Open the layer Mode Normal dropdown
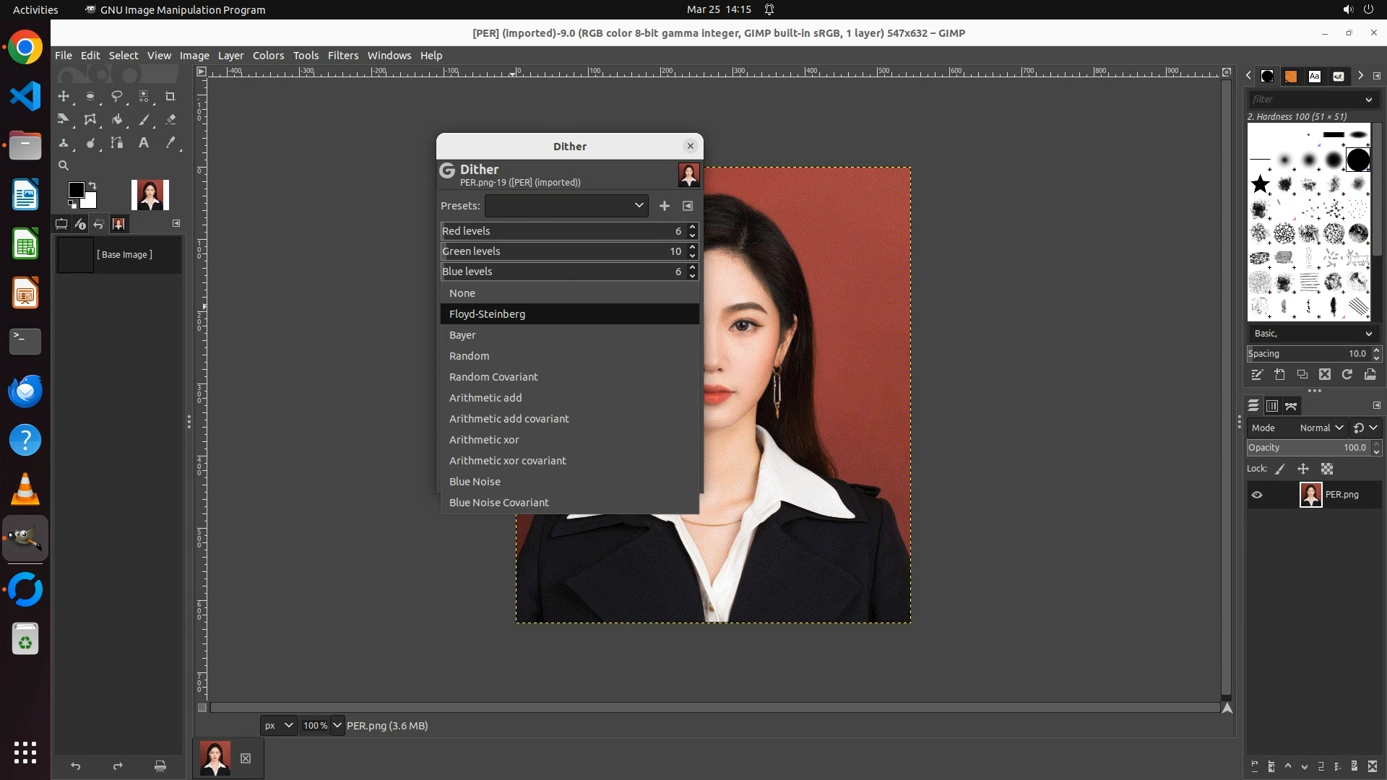1387x780 pixels. pos(1321,428)
